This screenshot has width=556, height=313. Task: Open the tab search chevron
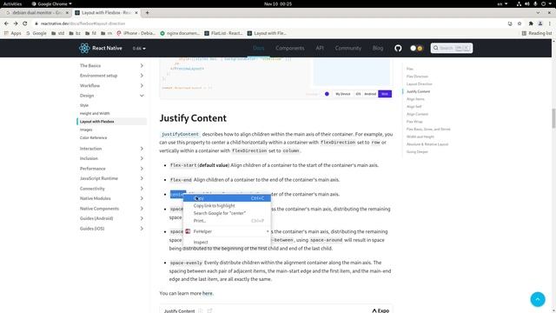pos(538,12)
